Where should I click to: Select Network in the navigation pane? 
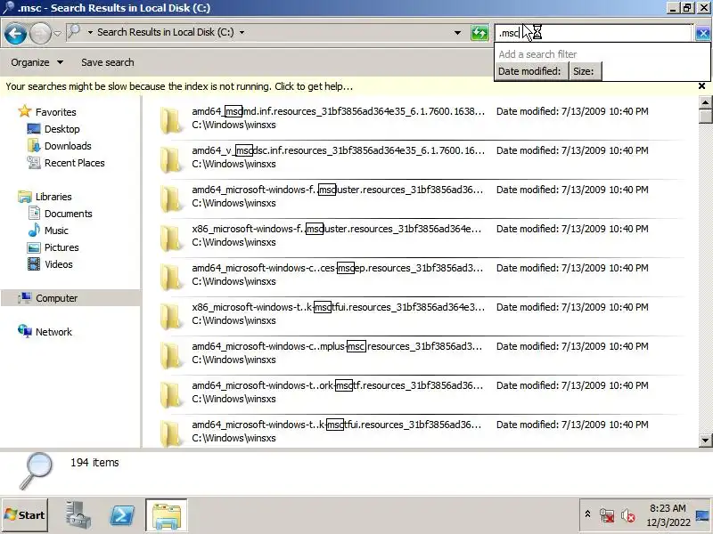tap(53, 332)
